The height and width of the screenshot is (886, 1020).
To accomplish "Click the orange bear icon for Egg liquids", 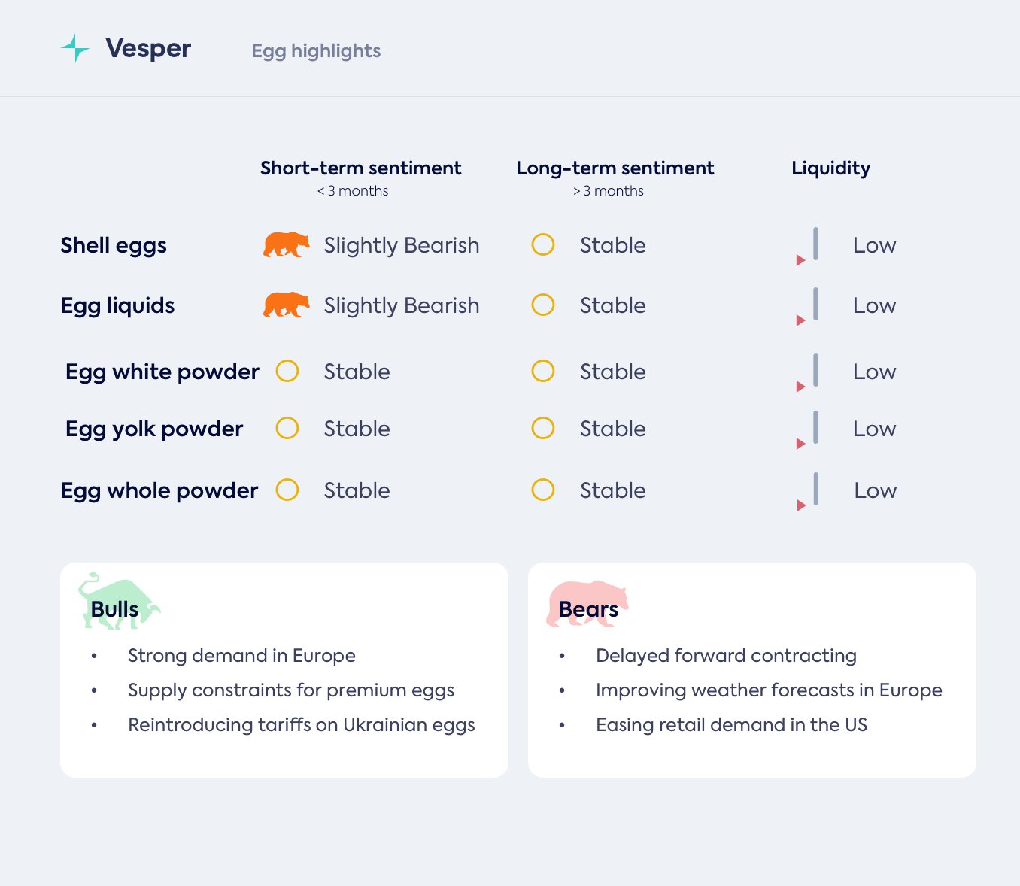I will [286, 305].
